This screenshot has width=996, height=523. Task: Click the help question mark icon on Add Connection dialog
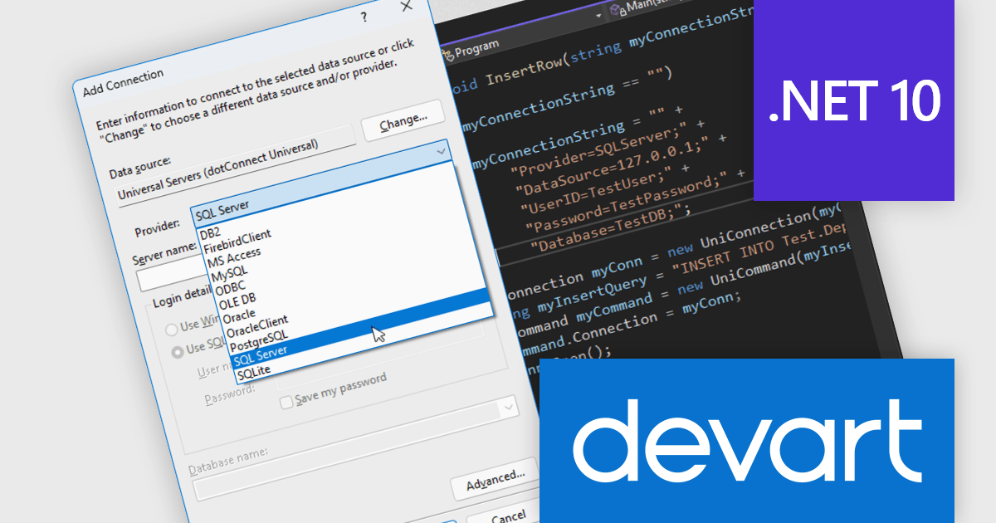click(x=364, y=16)
